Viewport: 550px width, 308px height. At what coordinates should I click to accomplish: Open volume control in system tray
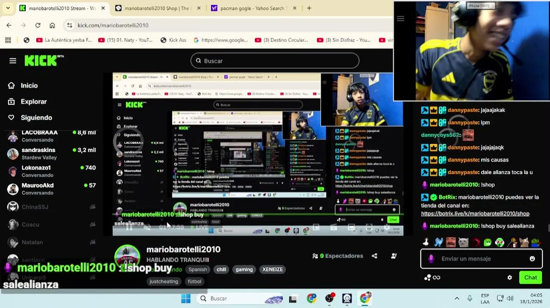pyautogui.click(x=510, y=298)
